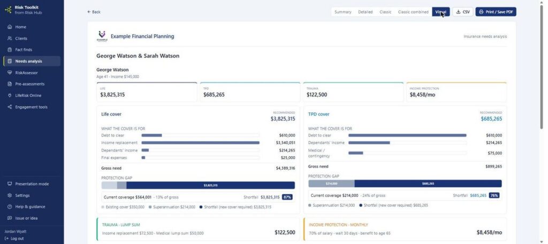Select the Classic view tab
Screen dimensions: 548x244
(x=385, y=12)
